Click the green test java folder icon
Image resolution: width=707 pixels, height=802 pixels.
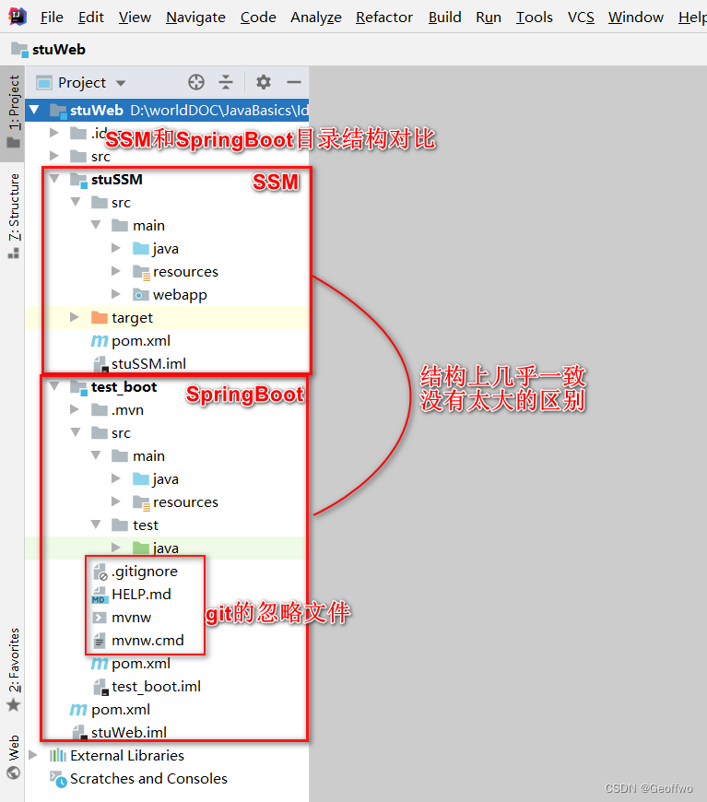click(140, 548)
